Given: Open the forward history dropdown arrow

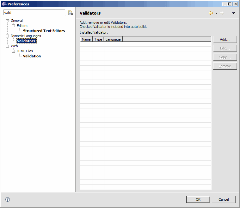Looking at the screenshot, I should (228, 13).
